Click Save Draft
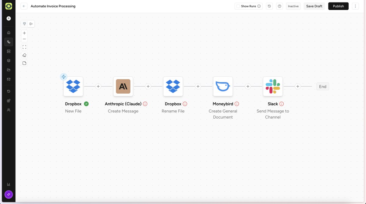This screenshot has height=204, width=366. (314, 6)
